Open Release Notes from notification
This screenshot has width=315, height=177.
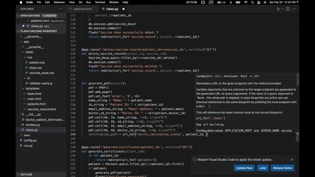[283, 168]
